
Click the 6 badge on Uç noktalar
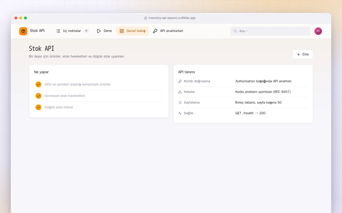pyautogui.click(x=86, y=31)
